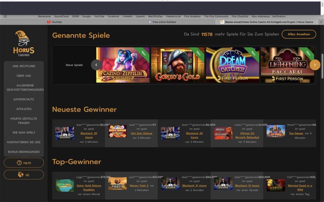Click the Vikings Go Berzerk Reloaded link

[247, 135]
